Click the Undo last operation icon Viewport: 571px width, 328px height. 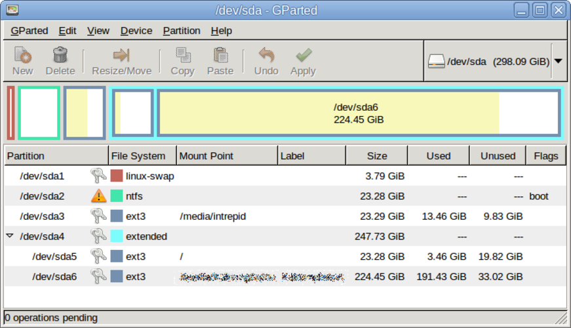[x=266, y=55]
